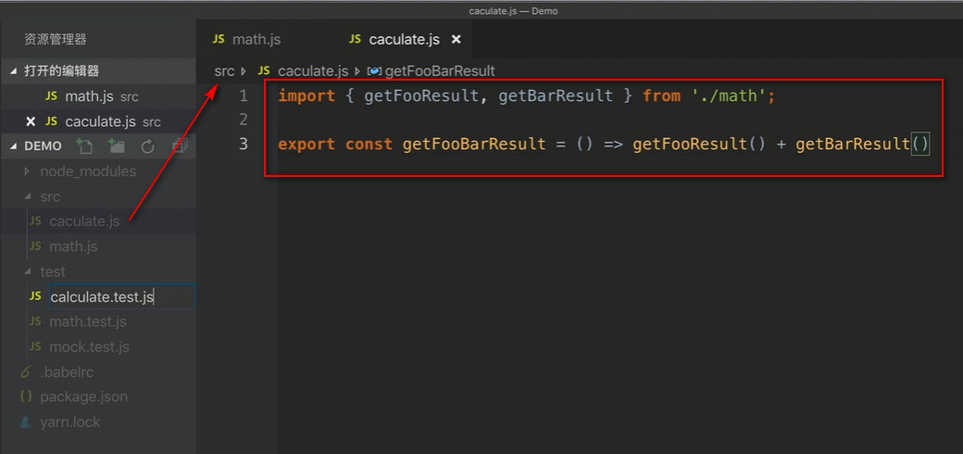
Task: Click the Explorer panel title 资源管理器
Action: click(x=56, y=39)
